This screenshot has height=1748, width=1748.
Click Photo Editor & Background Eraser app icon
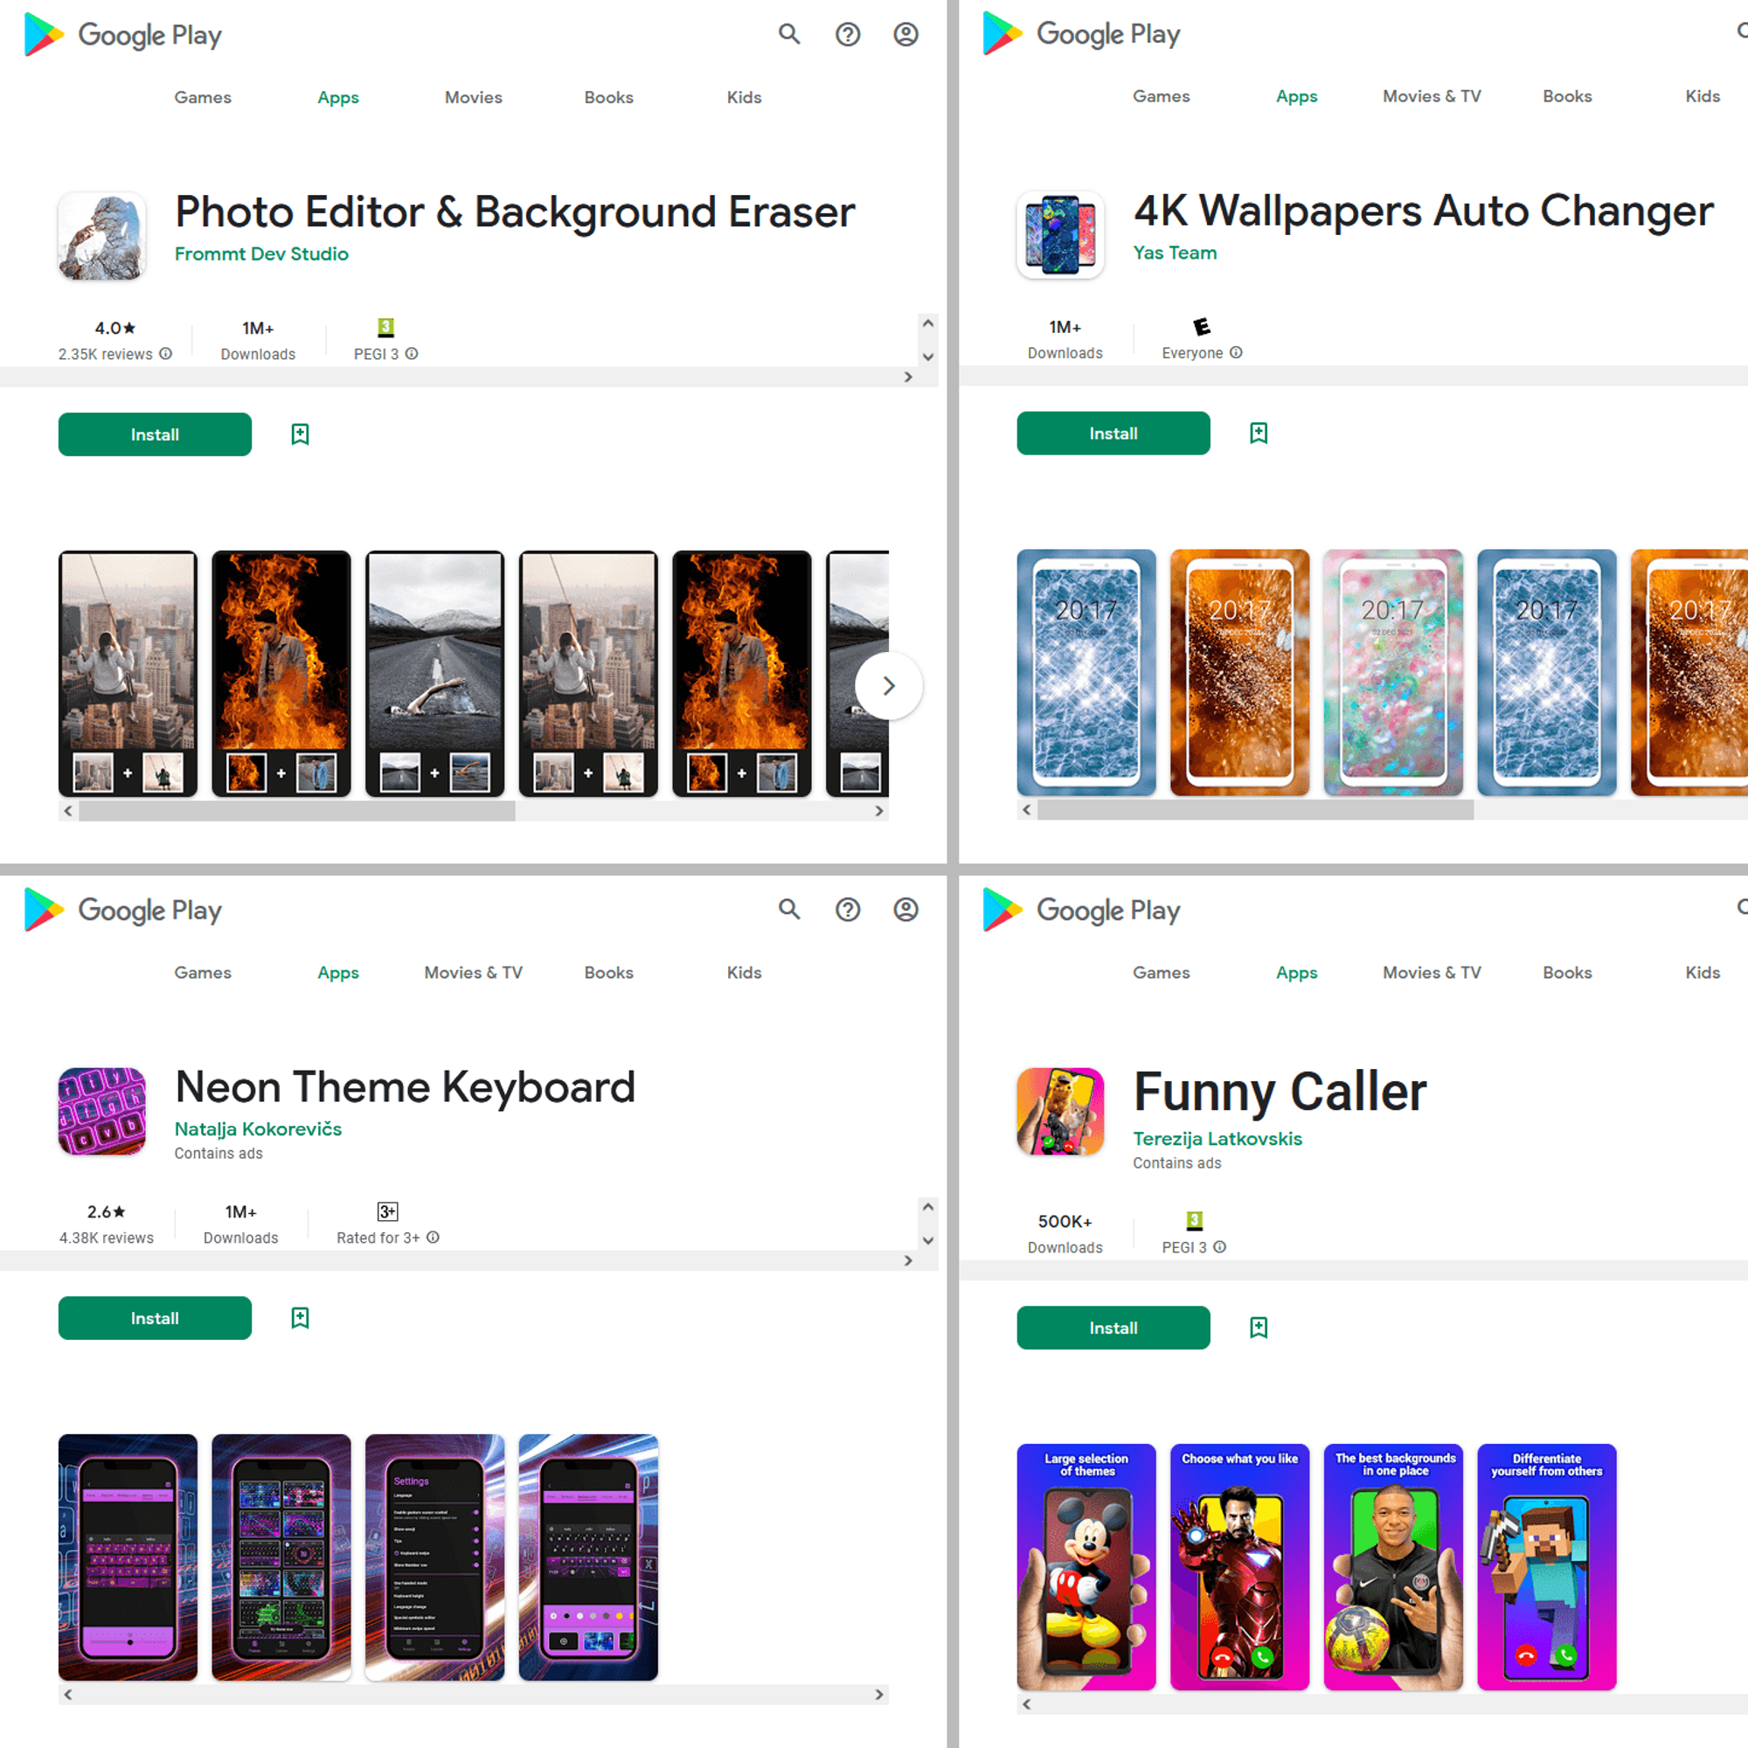102,235
